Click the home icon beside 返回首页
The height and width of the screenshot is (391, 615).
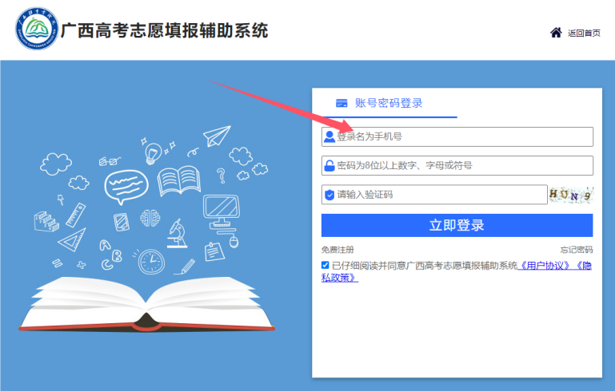coord(556,33)
